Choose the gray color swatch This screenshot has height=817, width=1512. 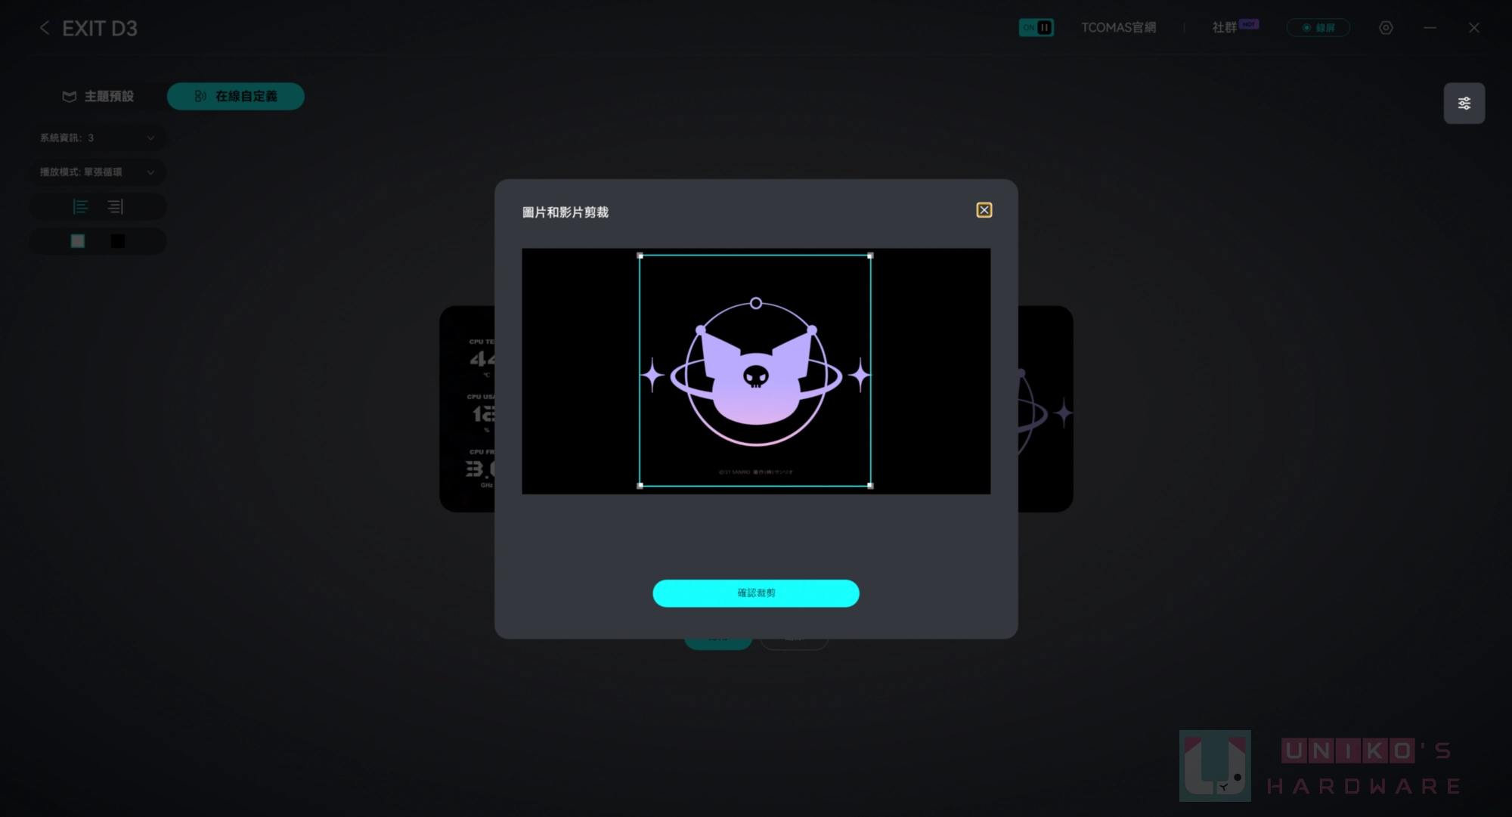tap(78, 241)
